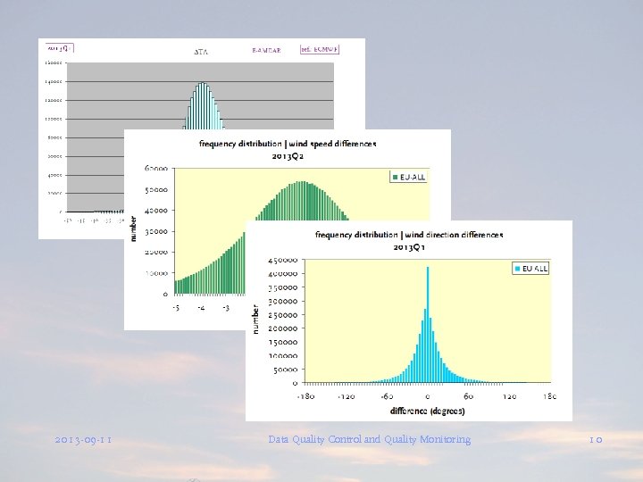Click 'number' axis label on direction chart
Image resolution: width=643 pixels, height=482 pixels.
[255, 320]
